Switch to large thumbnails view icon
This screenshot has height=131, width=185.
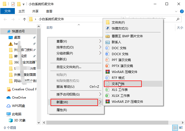181,128
